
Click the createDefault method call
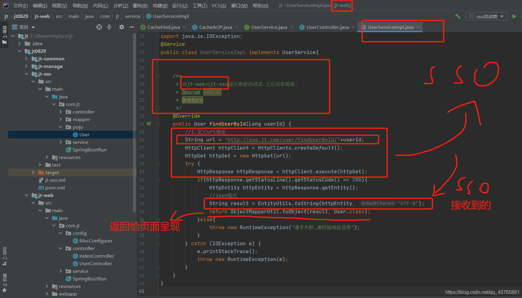[x=314, y=148]
